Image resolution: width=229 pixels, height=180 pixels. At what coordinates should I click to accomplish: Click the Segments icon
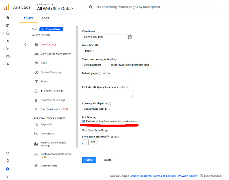coord(37,124)
